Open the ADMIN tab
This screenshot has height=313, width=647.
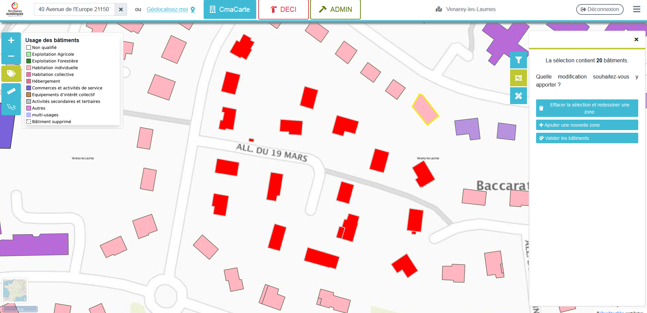(335, 9)
